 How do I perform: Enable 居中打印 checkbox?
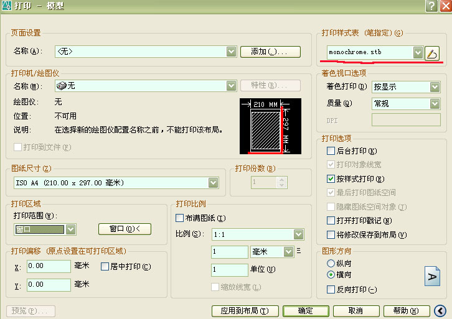coord(105,267)
